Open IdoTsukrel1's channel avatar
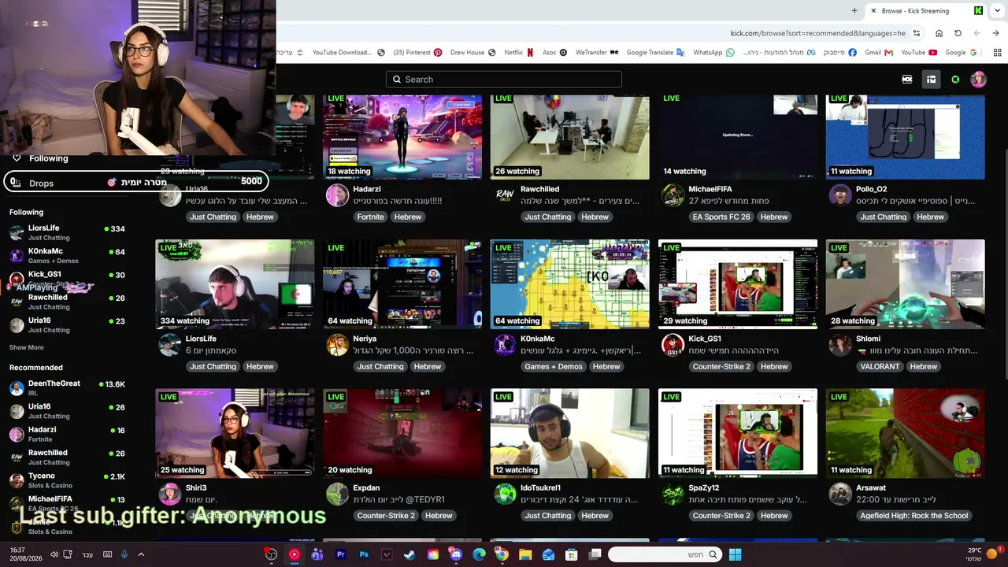Image resolution: width=1008 pixels, height=567 pixels. pos(505,494)
